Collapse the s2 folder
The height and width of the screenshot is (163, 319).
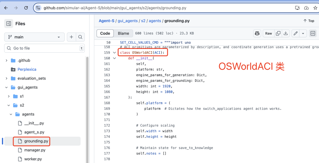[x=9, y=105]
